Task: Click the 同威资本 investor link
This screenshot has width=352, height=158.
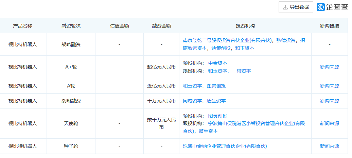Action: click(x=192, y=101)
